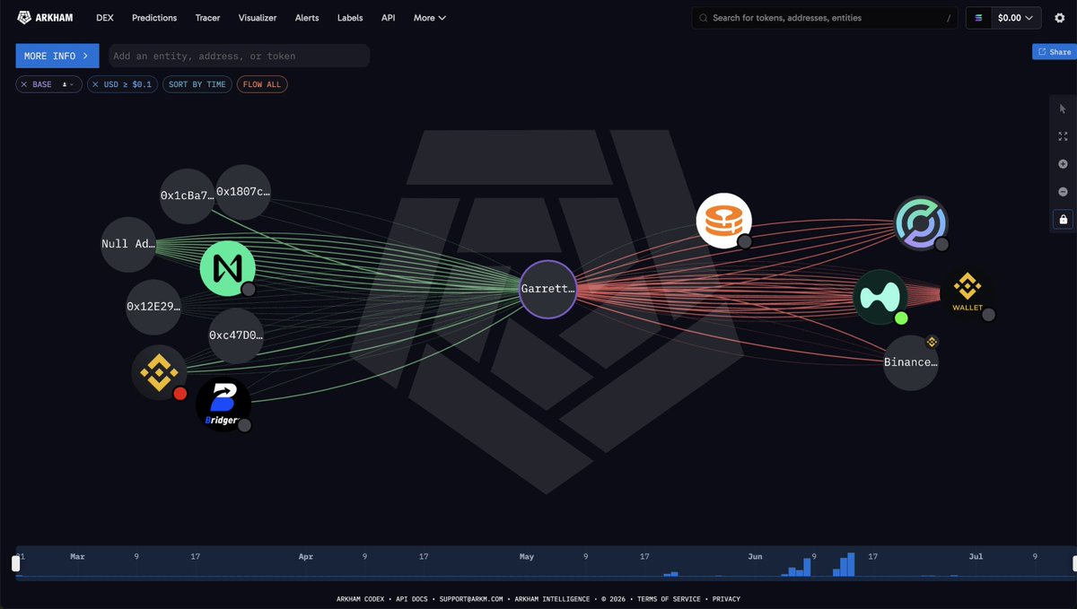Click the Solana network icon beside balance
Image resolution: width=1077 pixels, height=609 pixels.
coord(979,17)
